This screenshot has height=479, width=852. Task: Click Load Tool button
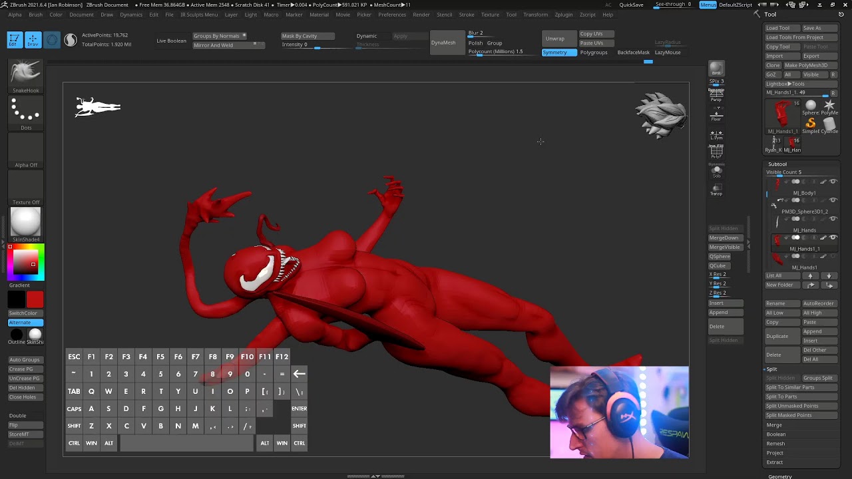pos(782,28)
